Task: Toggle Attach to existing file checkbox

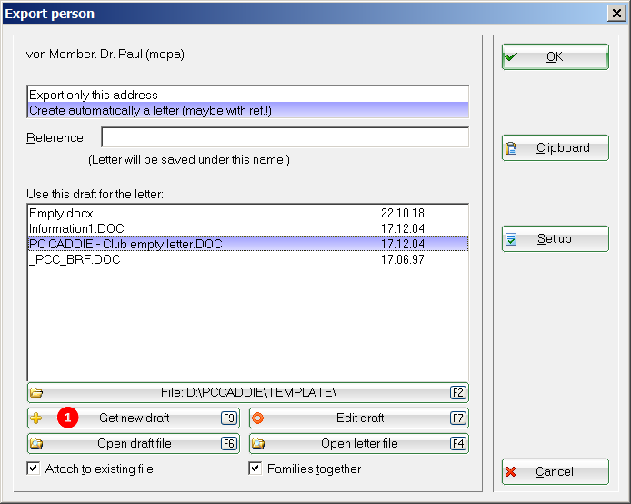Action: [x=34, y=469]
